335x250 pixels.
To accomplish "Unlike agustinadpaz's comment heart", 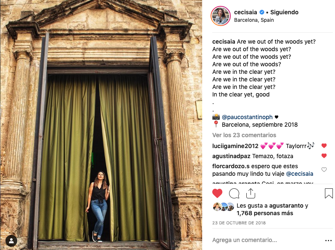I will 324,156.
